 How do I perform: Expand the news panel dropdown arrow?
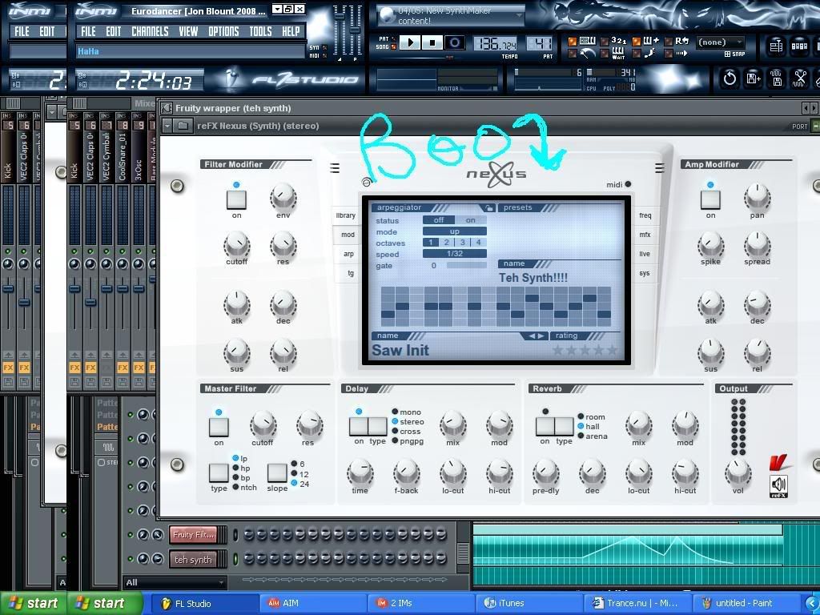pos(519,16)
